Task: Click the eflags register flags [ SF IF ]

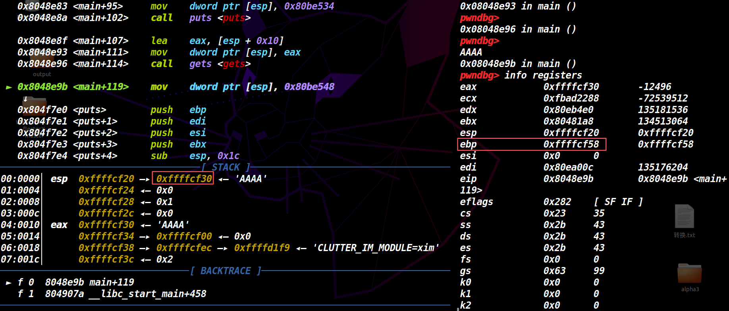Action: click(x=618, y=202)
